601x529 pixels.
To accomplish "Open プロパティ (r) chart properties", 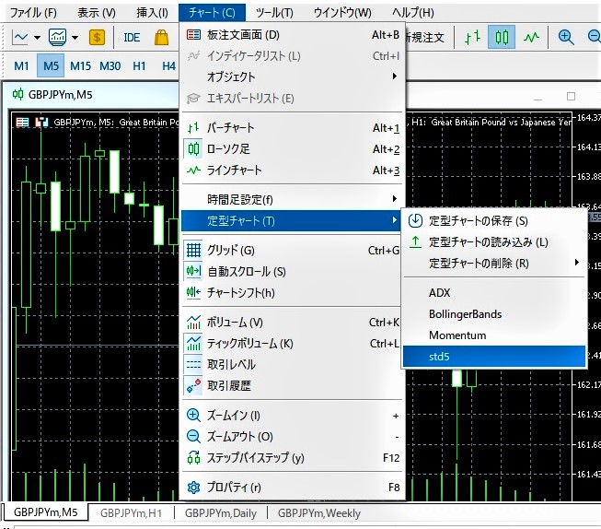I will coord(234,488).
